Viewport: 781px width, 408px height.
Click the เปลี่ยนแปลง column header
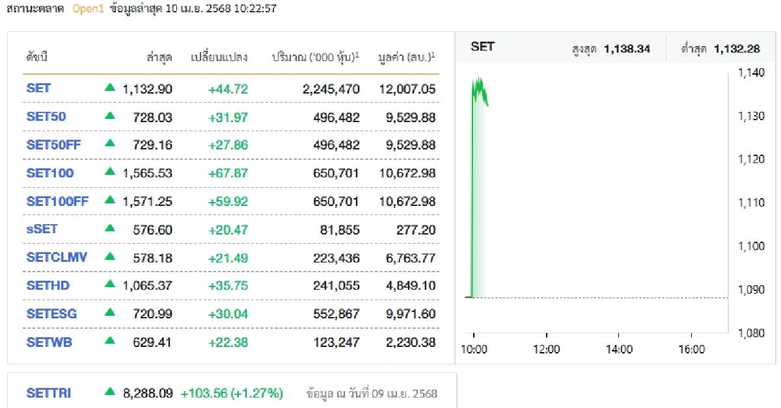(x=219, y=57)
